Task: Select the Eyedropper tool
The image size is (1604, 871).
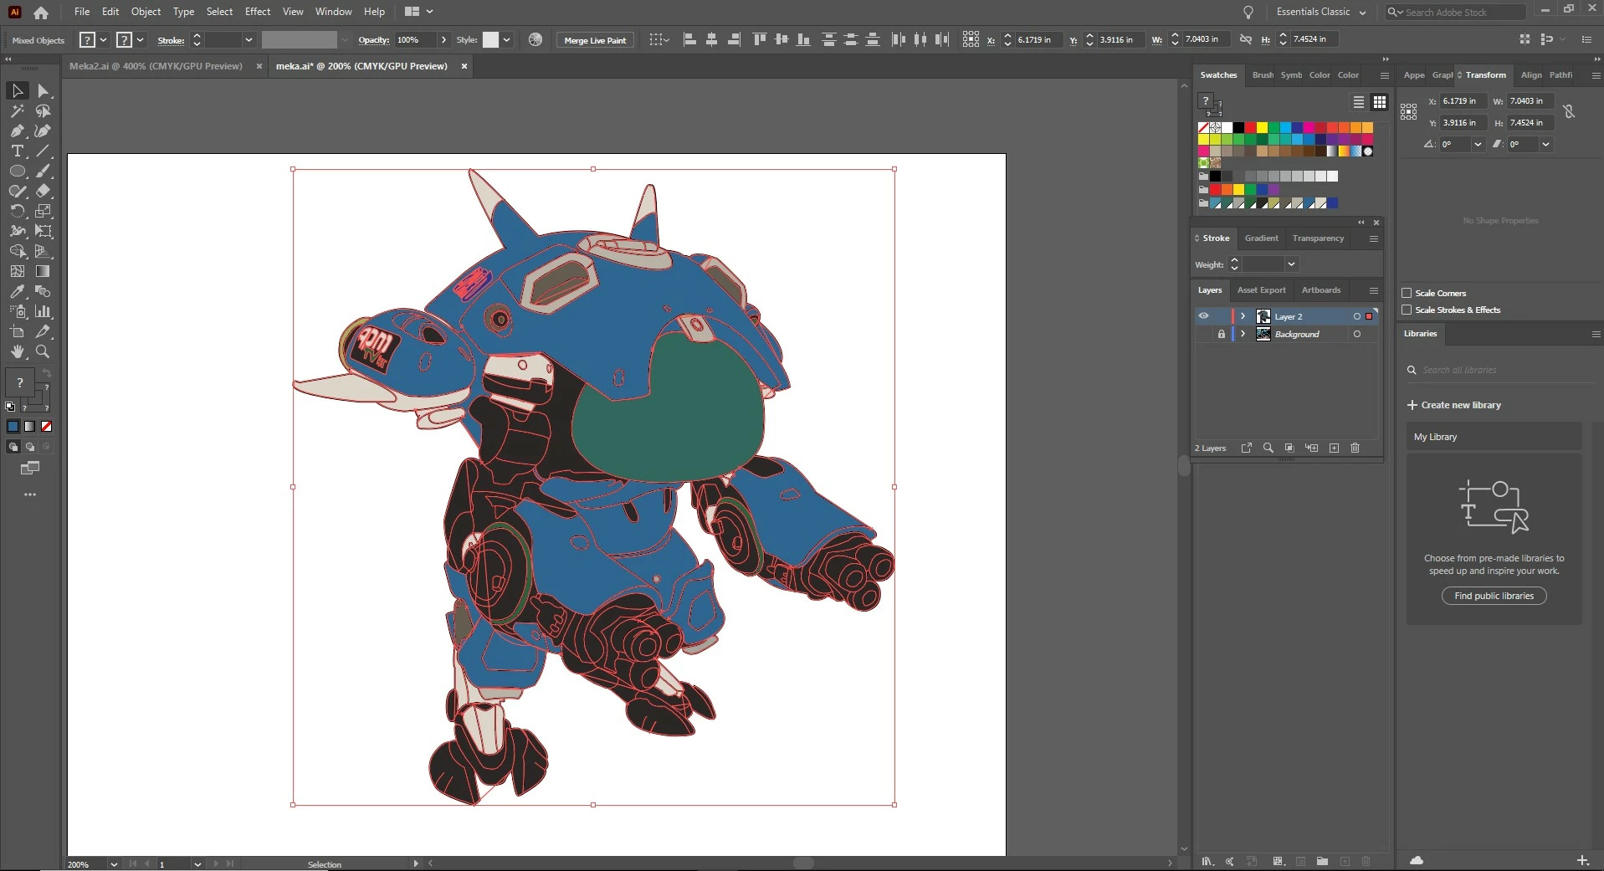Action: [17, 291]
